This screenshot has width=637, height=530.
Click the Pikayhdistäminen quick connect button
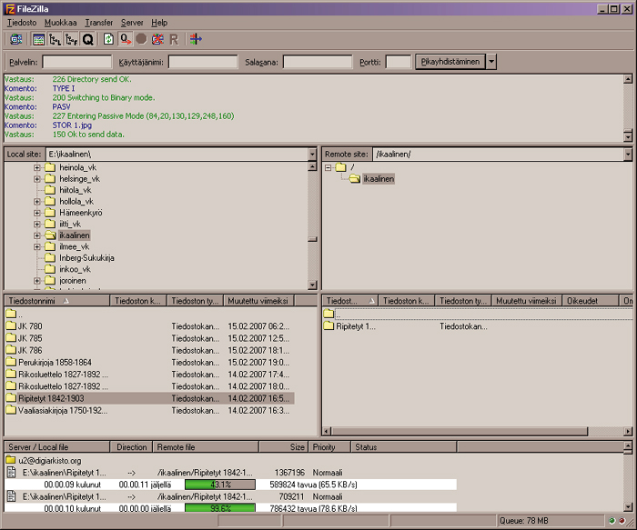point(450,62)
